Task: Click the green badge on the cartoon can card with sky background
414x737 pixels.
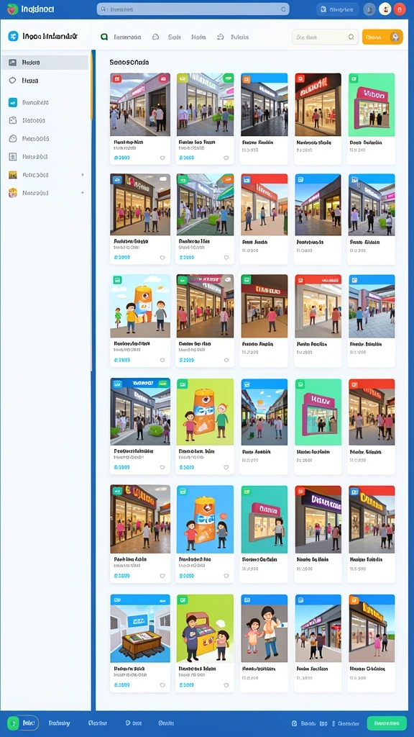Action: click(117, 280)
